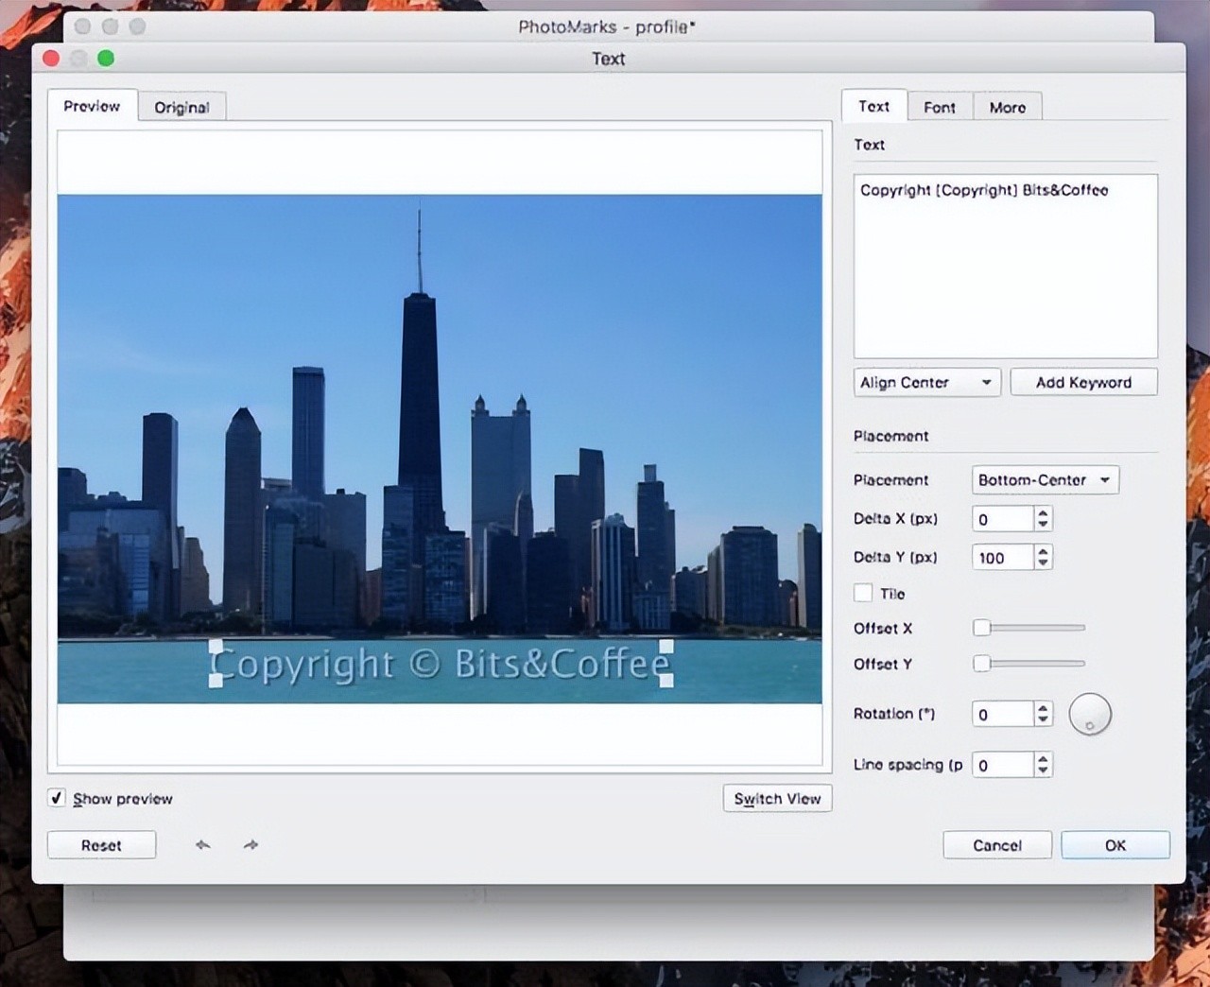
Task: Click the redo arrow icon
Action: coord(251,844)
